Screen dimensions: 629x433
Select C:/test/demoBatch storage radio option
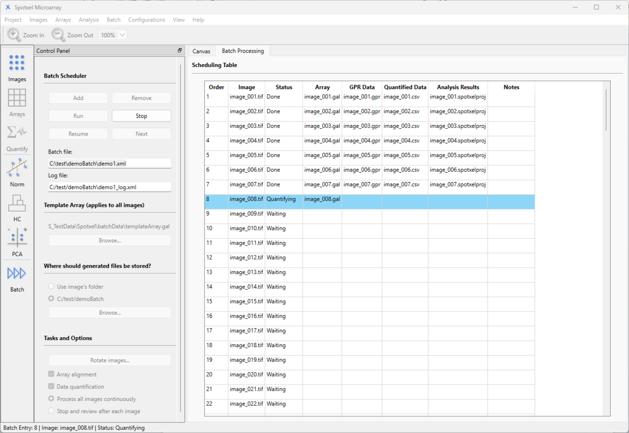(51, 299)
